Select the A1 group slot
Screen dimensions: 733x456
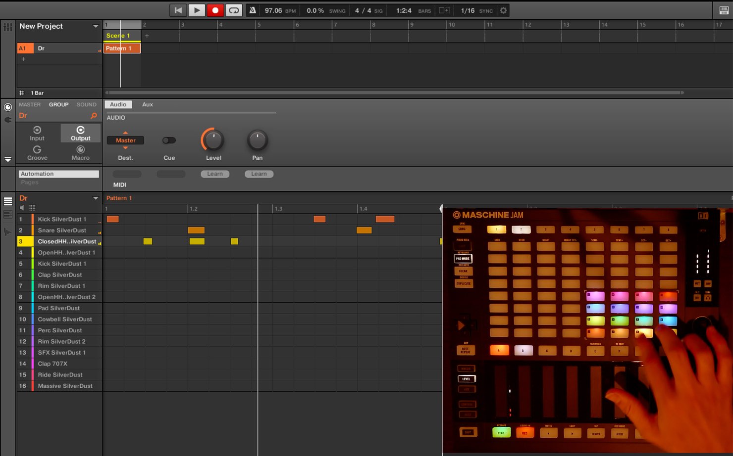point(25,48)
